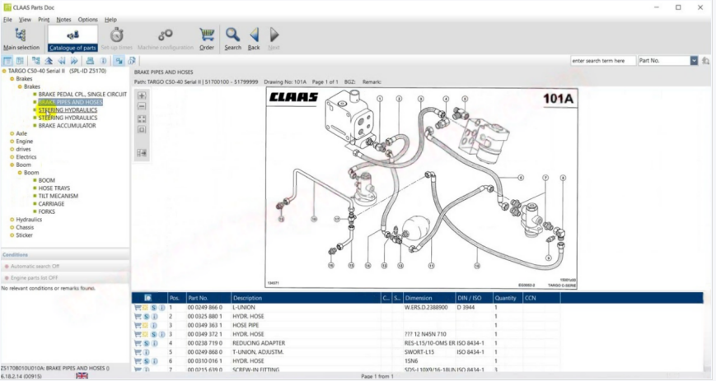Add L-UNION part to cart via row icon
Screen dimensions: 716x381
(x=138, y=307)
